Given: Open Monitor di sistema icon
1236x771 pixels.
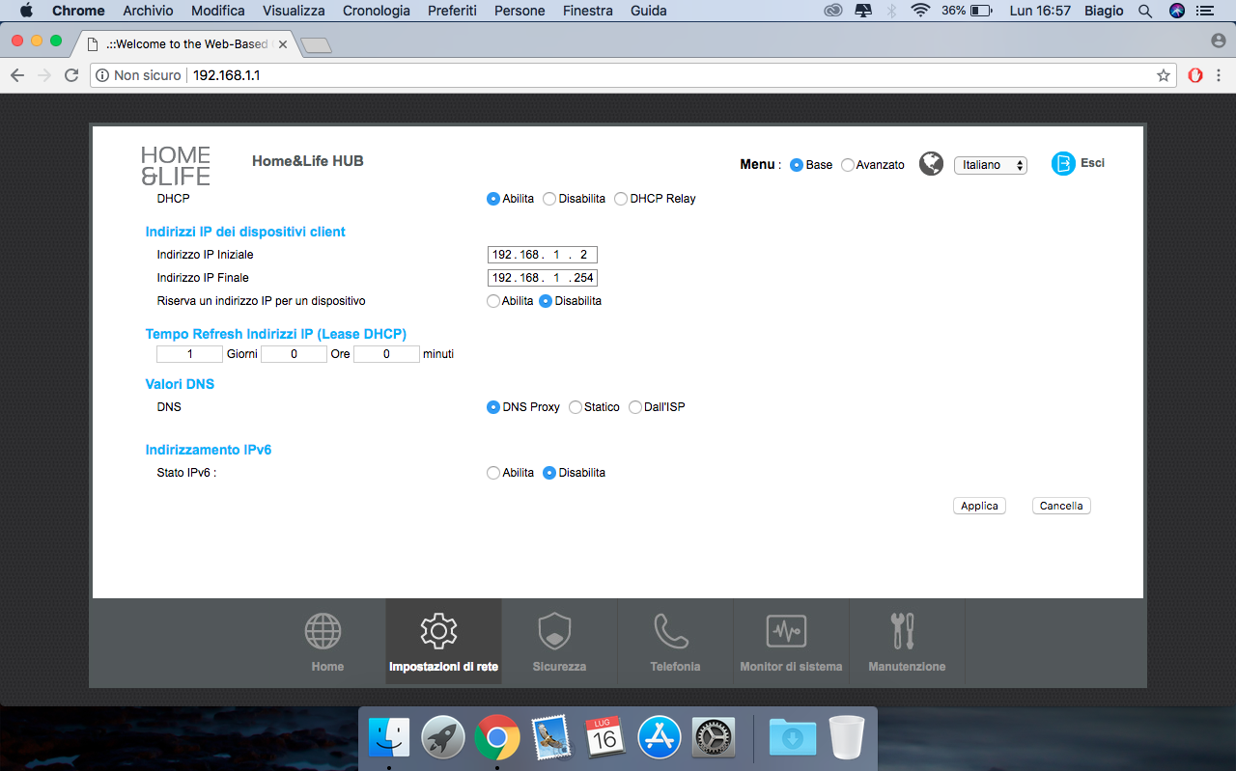Looking at the screenshot, I should coord(786,631).
